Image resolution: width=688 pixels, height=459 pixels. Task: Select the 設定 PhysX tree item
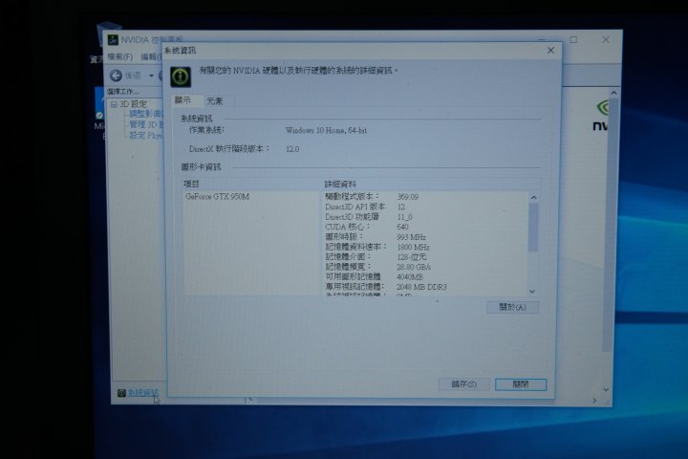(146, 135)
